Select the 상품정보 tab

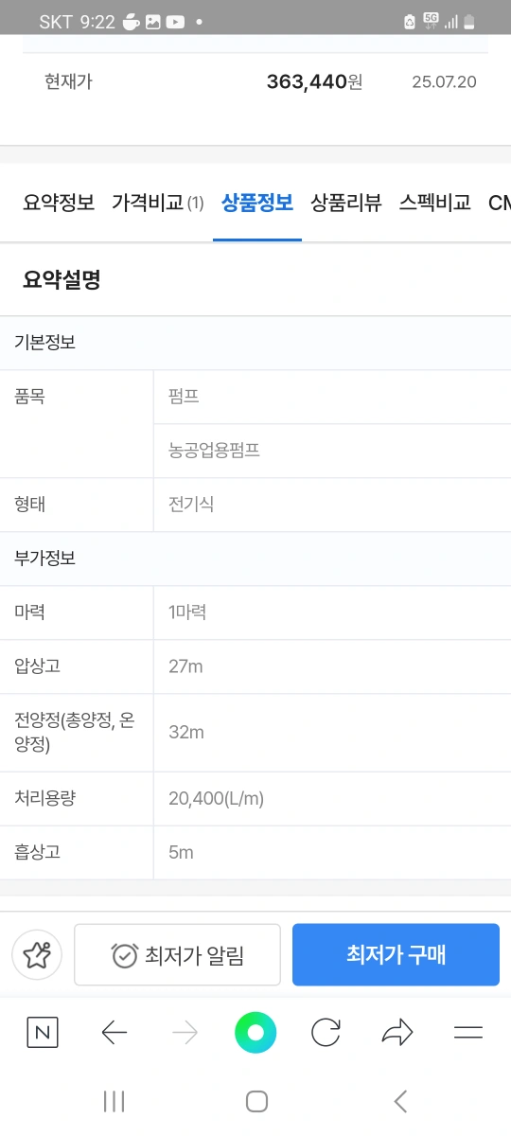pyautogui.click(x=257, y=203)
